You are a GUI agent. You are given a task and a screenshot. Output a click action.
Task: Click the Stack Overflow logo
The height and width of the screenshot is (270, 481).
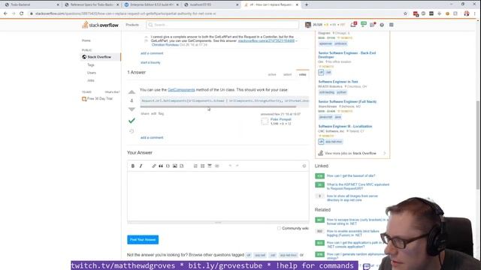click(x=100, y=25)
